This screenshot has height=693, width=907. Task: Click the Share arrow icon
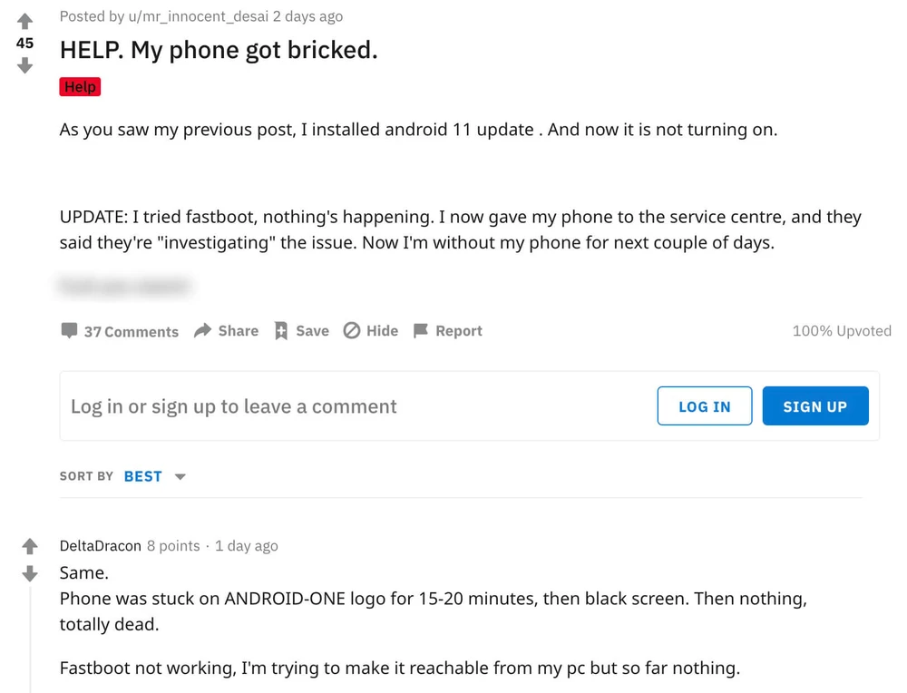click(202, 331)
